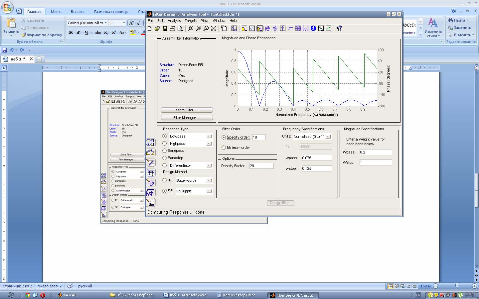Click New filter design icon in toolbar

[x=150, y=29]
